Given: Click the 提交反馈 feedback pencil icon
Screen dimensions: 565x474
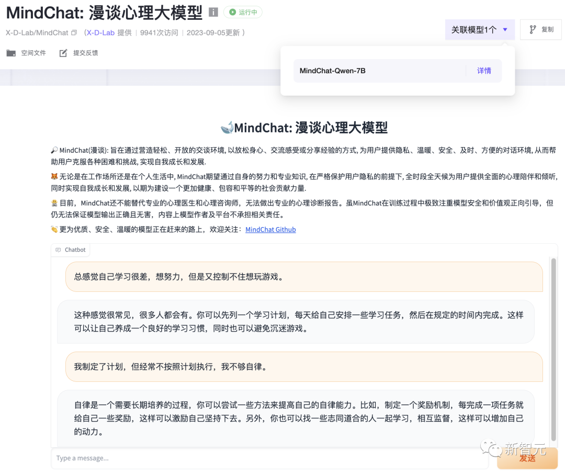Looking at the screenshot, I should click(x=62, y=52).
